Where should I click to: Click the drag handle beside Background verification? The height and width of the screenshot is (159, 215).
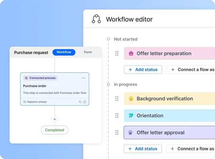tap(117, 98)
